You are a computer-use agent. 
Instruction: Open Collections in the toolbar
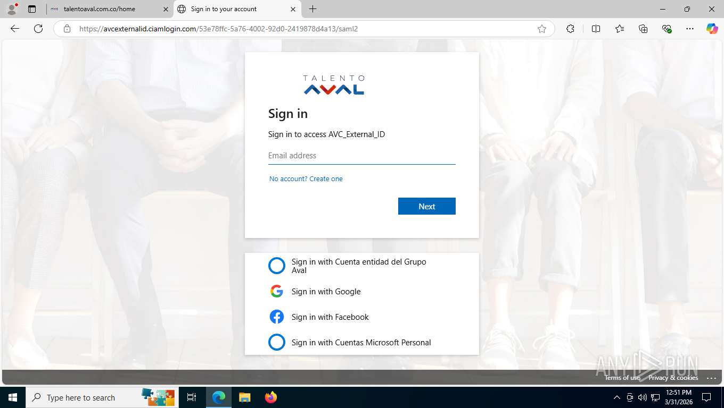(x=643, y=29)
